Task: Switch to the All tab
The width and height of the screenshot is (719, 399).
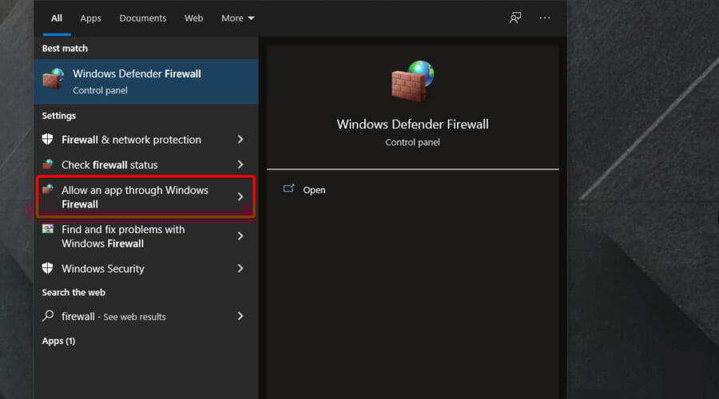Action: [x=57, y=18]
